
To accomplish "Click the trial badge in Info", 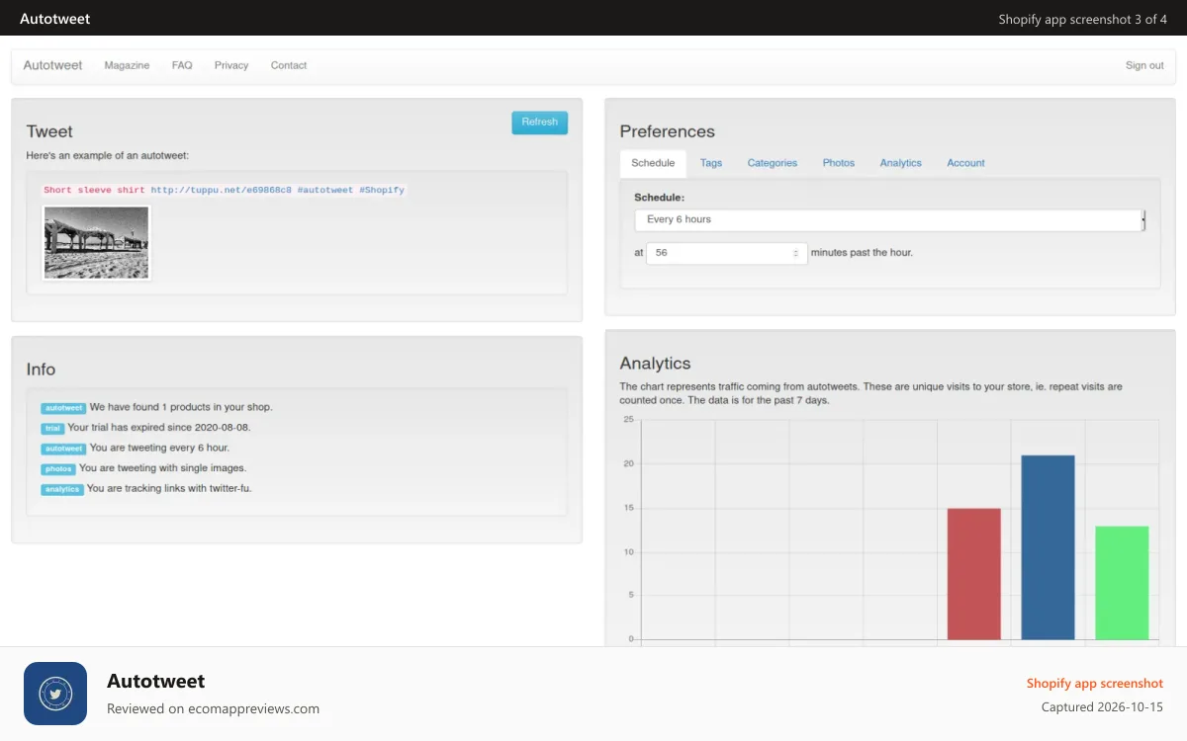I will (x=52, y=428).
